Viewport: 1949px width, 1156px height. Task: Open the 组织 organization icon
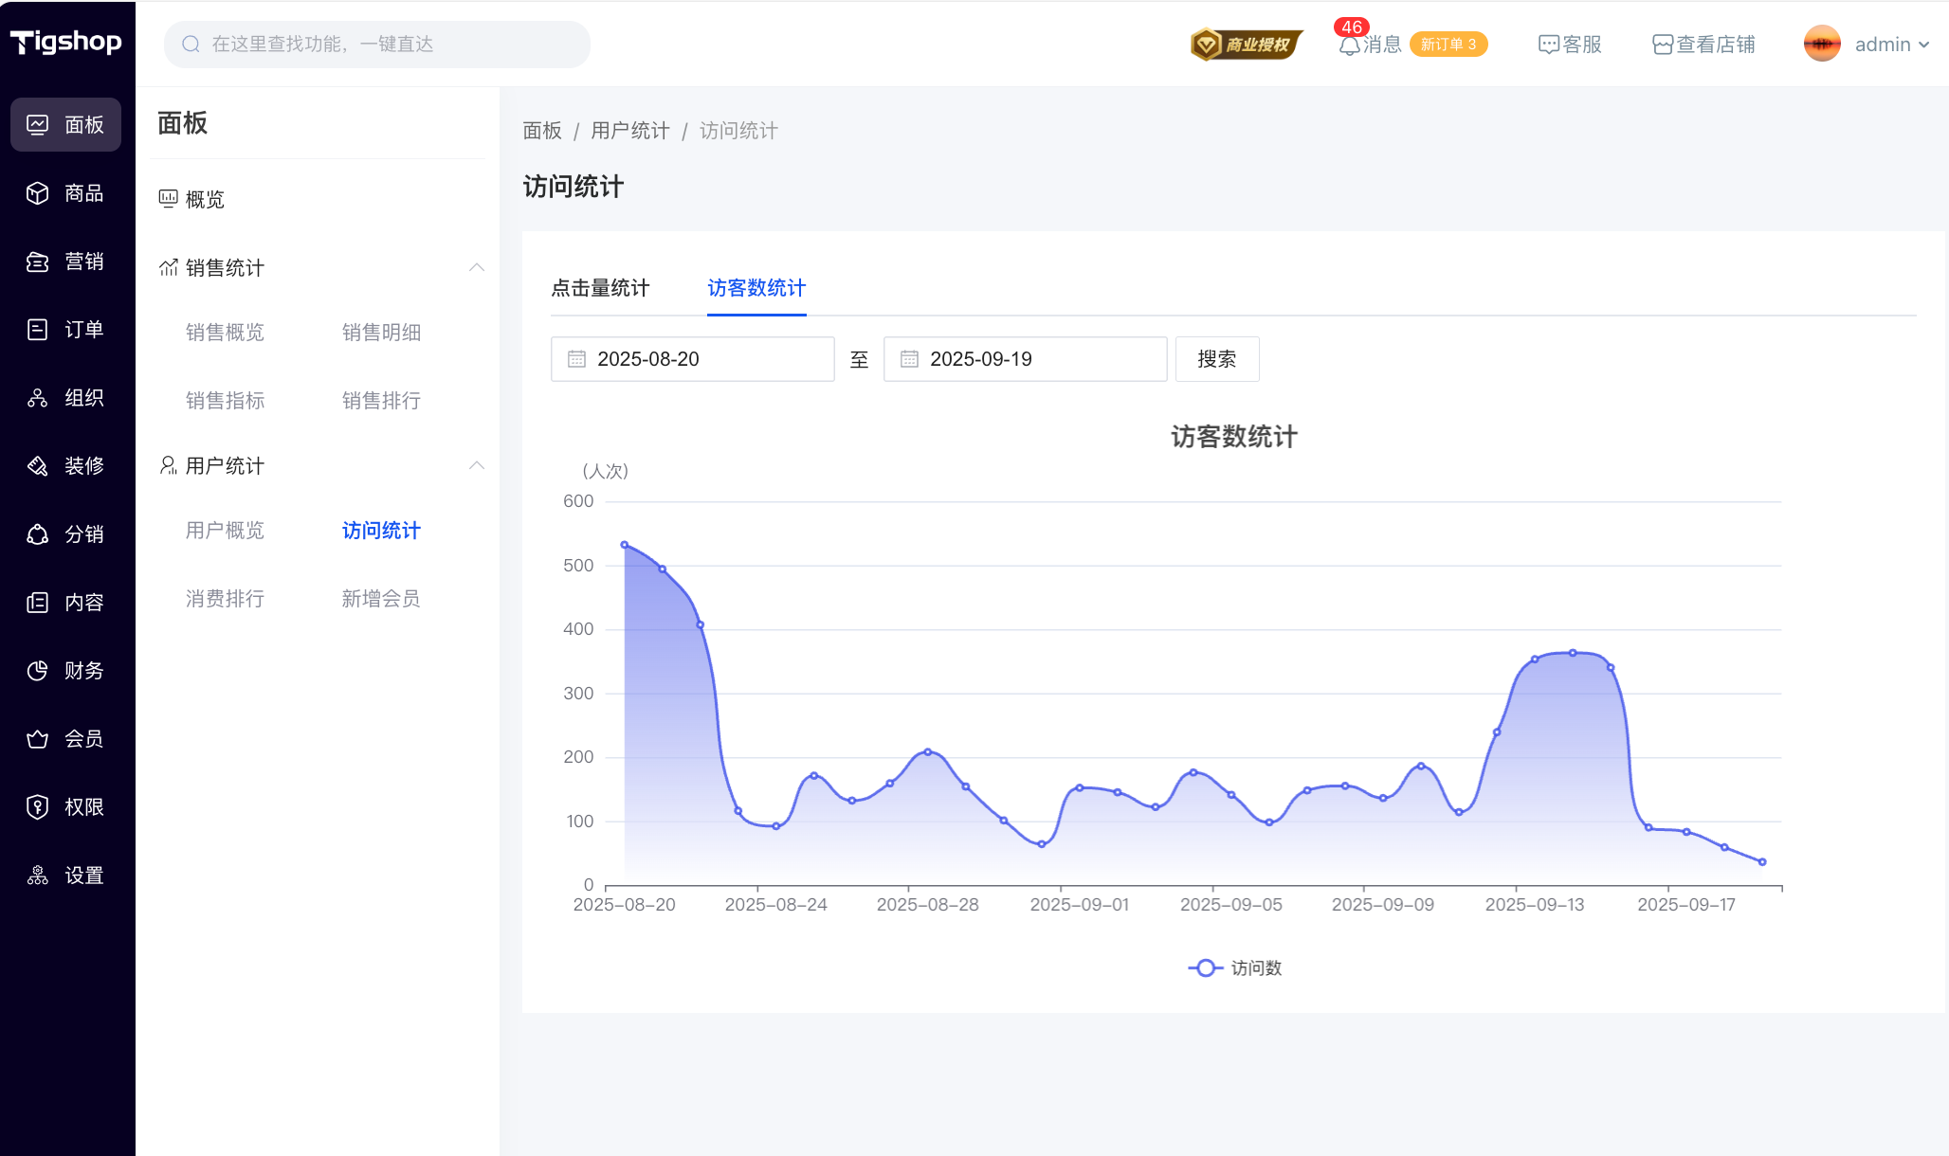coord(38,398)
